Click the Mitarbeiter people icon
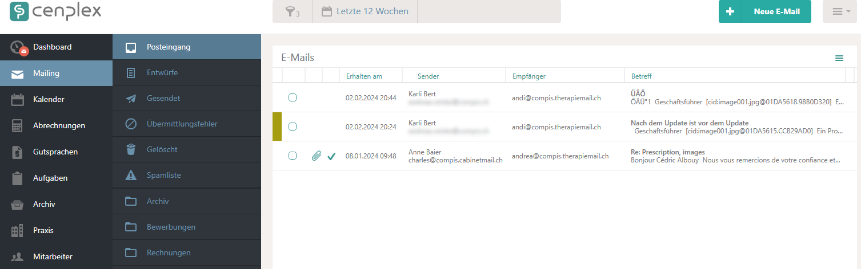 pyautogui.click(x=18, y=257)
